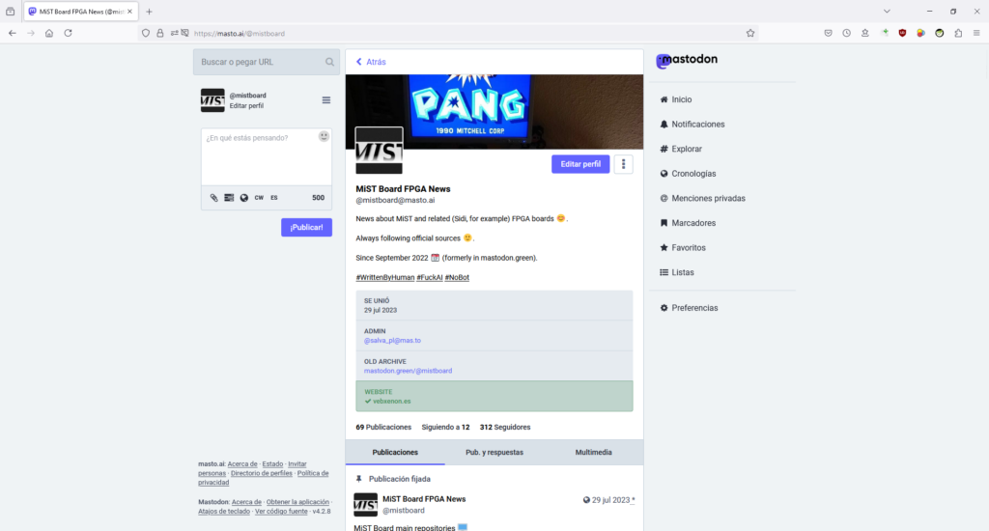This screenshot has height=531, width=989.
Task: Open the @salva_pl@mas.to admin link
Action: (x=392, y=341)
